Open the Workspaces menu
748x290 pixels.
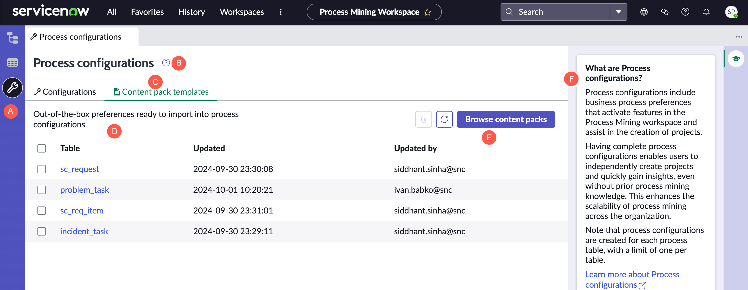tap(242, 12)
